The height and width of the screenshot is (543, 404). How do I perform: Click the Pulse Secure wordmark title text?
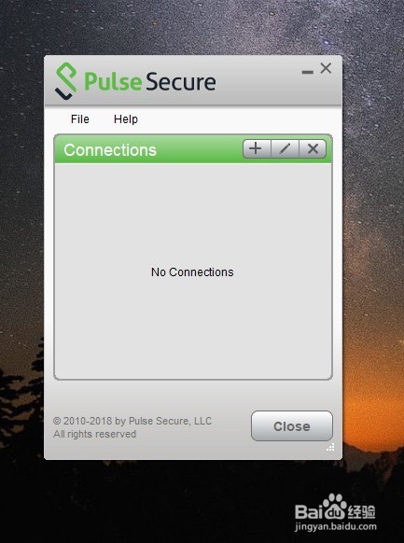pyautogui.click(x=150, y=82)
